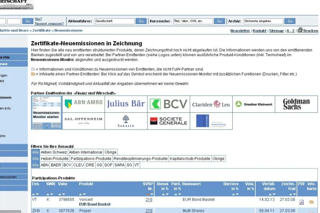Open the Julius Bär partner logo
This screenshot has height=213, width=320.
(126, 104)
